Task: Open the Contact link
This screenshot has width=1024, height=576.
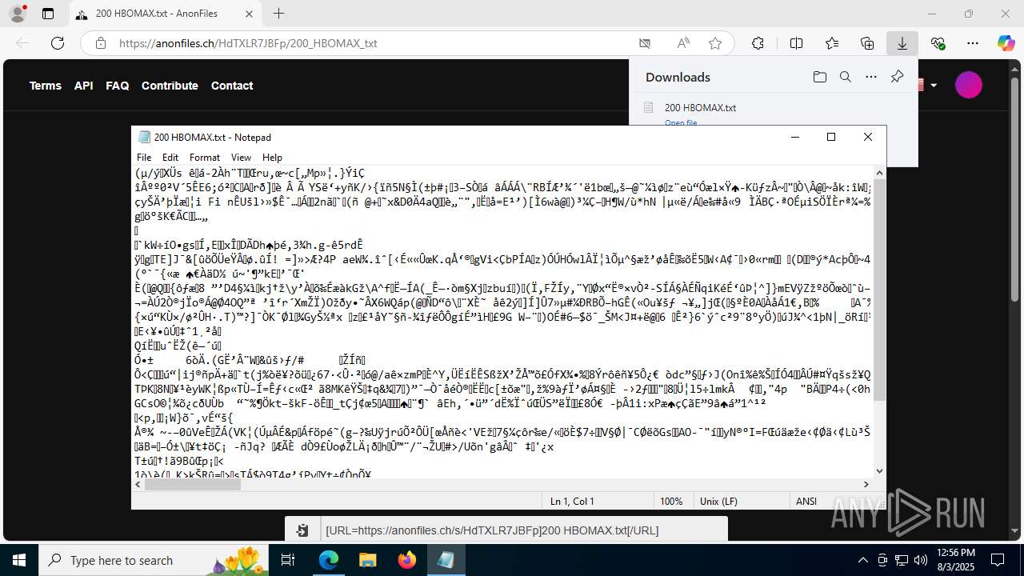Action: 232,86
